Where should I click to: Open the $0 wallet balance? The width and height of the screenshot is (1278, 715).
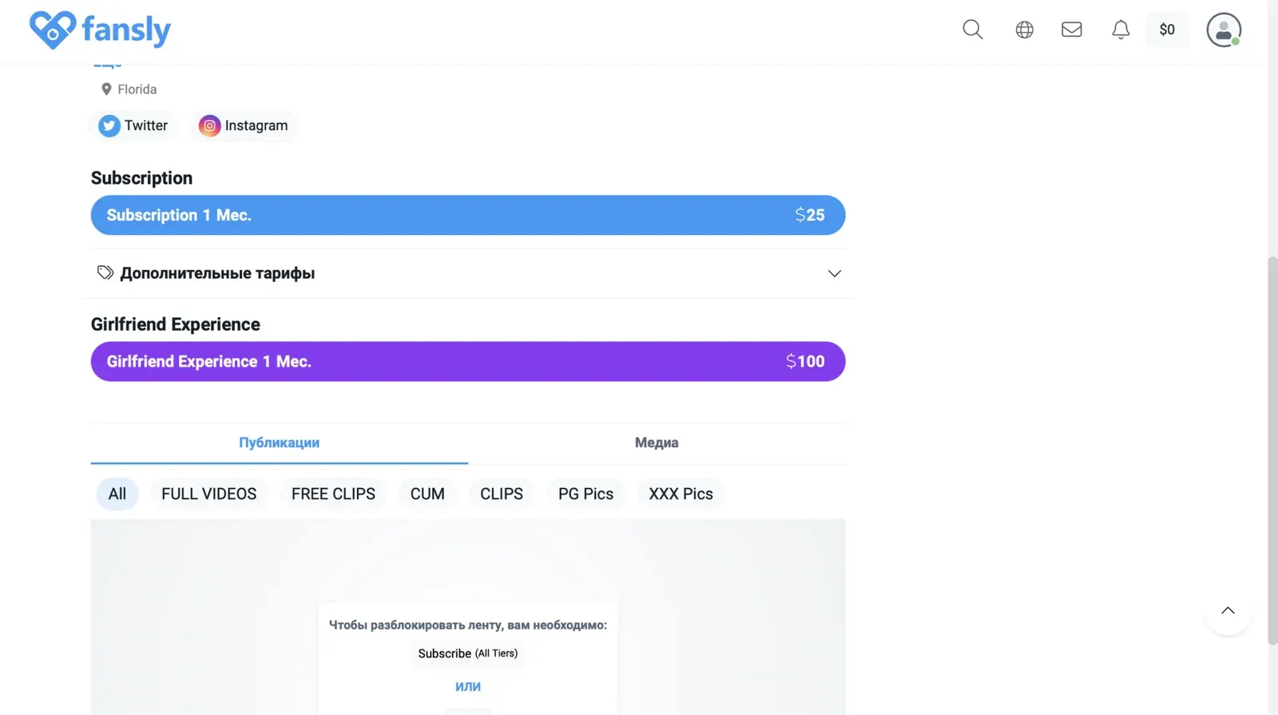click(x=1167, y=30)
